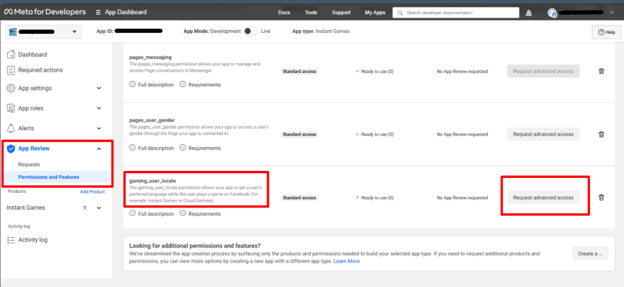Click the Add Product link
The image size is (624, 287).
pyautogui.click(x=92, y=191)
